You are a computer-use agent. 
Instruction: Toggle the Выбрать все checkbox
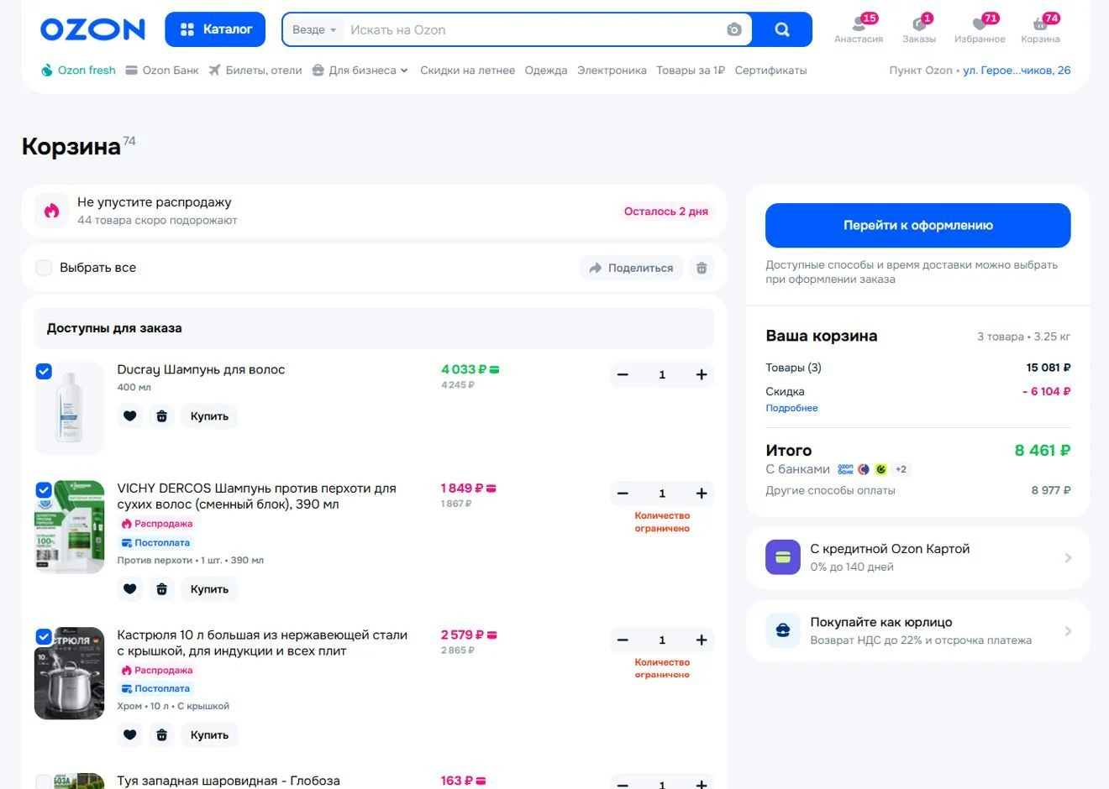(44, 268)
